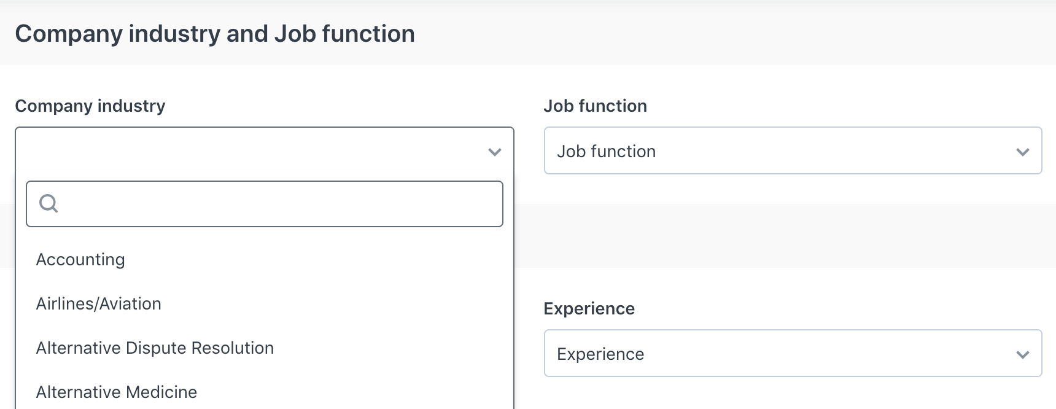
Task: Expand the Experience dropdown
Action: pyautogui.click(x=793, y=353)
